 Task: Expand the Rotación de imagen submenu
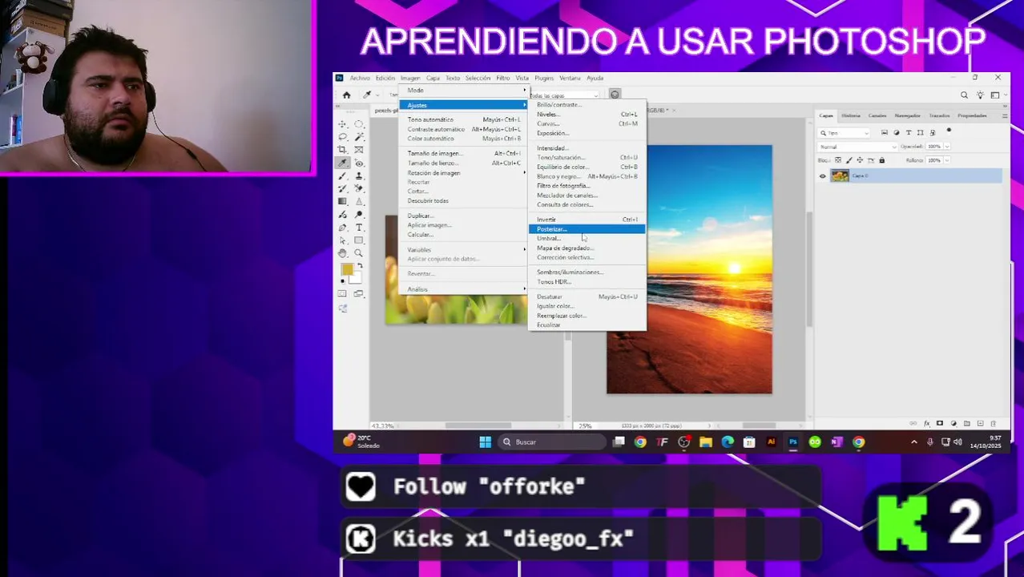tap(463, 173)
